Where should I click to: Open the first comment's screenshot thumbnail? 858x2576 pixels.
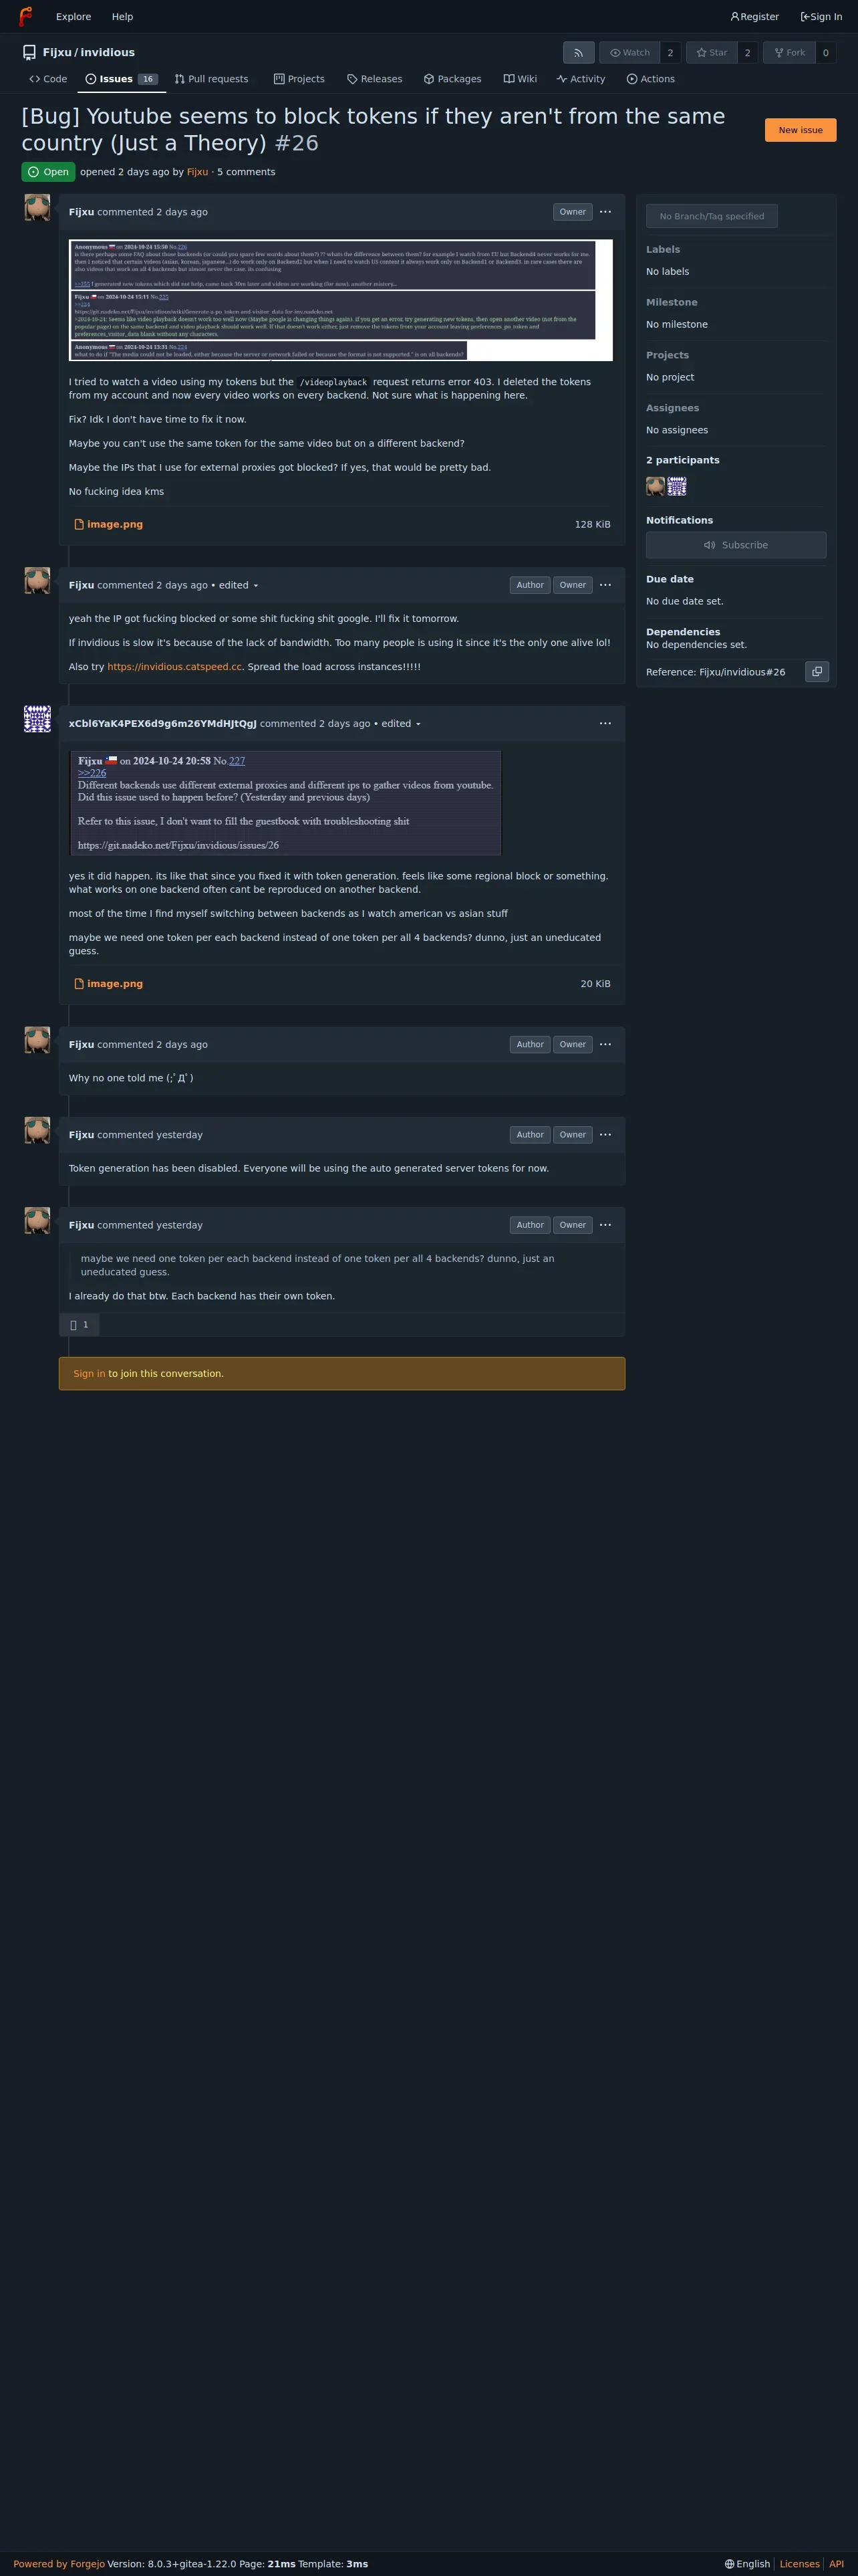[x=341, y=300]
